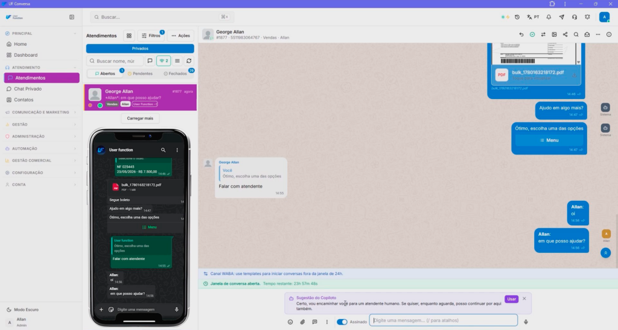This screenshot has width=618, height=330.
Task: Refresh the Atendimentos list
Action: [x=189, y=61]
